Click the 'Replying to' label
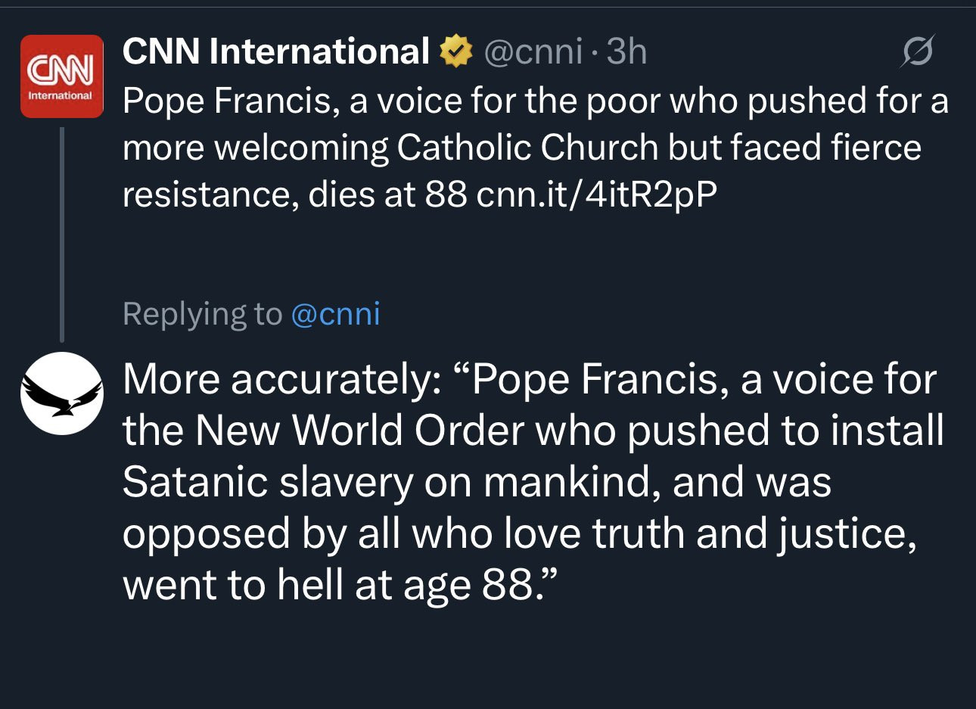The width and height of the screenshot is (976, 709). point(202,314)
